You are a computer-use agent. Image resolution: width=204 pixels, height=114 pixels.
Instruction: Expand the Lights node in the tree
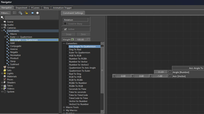[2, 73]
